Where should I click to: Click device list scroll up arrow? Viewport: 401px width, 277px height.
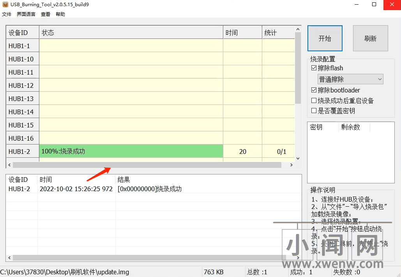(298, 29)
